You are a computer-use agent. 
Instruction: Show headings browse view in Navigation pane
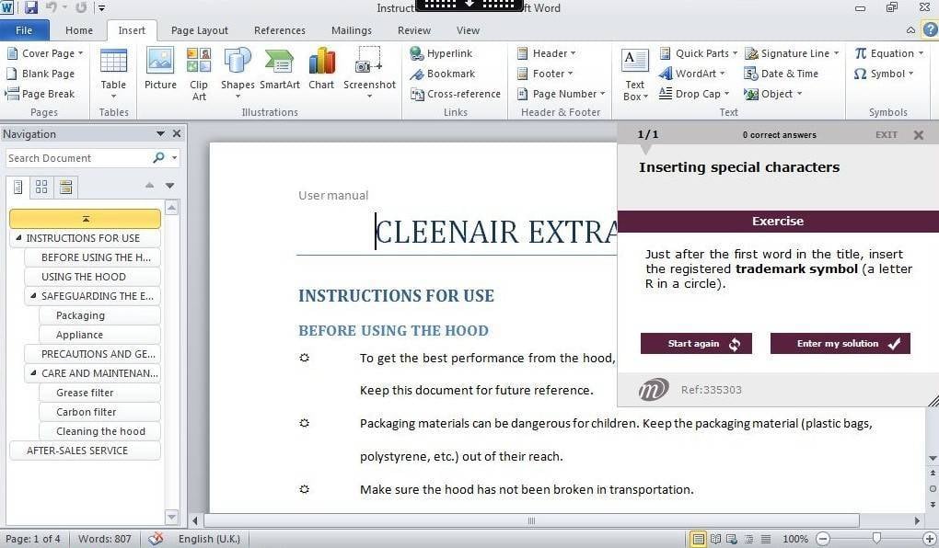[x=17, y=187]
